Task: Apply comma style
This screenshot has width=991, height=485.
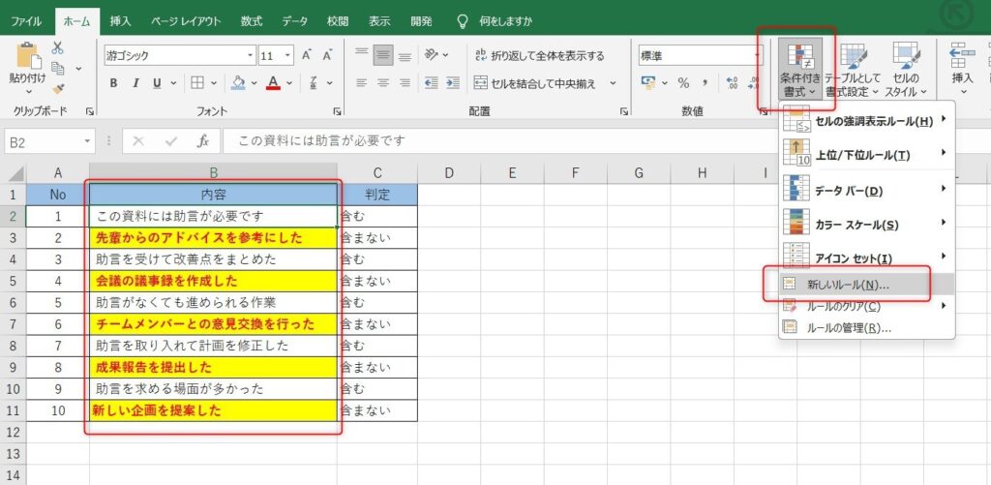Action: coord(705,83)
